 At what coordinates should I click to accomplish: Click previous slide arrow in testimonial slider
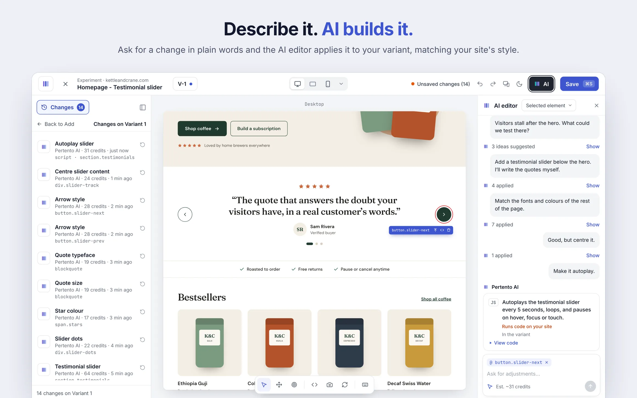[x=185, y=214]
